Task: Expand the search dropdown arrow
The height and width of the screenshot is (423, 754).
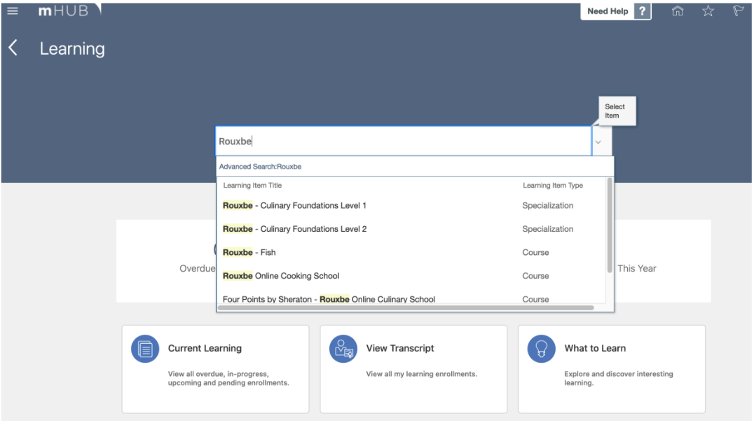Action: pyautogui.click(x=598, y=141)
